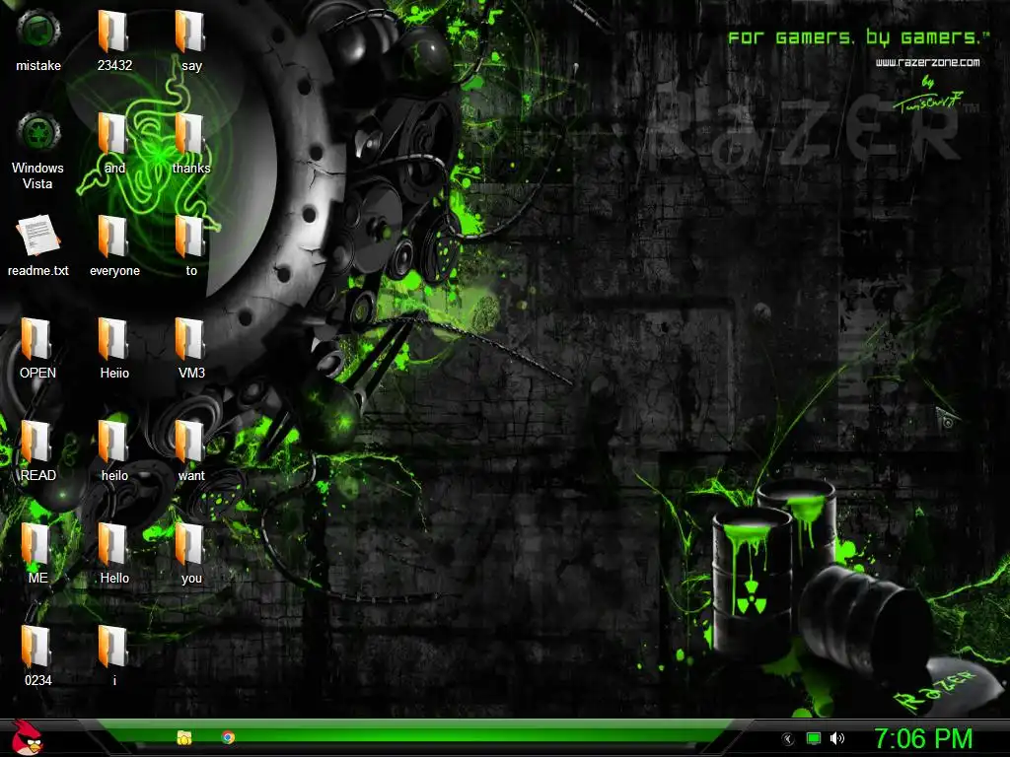Screen dimensions: 1010x757
Task: Click the folder labeled 'and'
Action: tap(114, 143)
